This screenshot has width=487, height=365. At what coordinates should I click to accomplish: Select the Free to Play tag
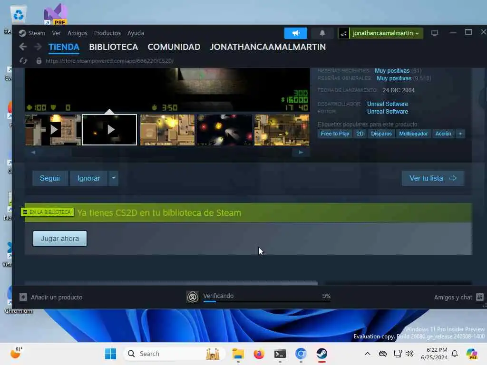(335, 134)
